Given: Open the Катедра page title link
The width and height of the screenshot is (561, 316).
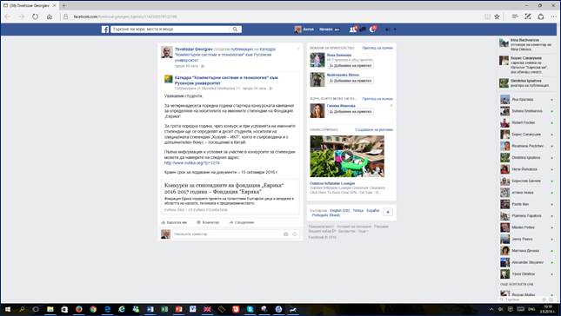Looking at the screenshot, I should pos(226,80).
